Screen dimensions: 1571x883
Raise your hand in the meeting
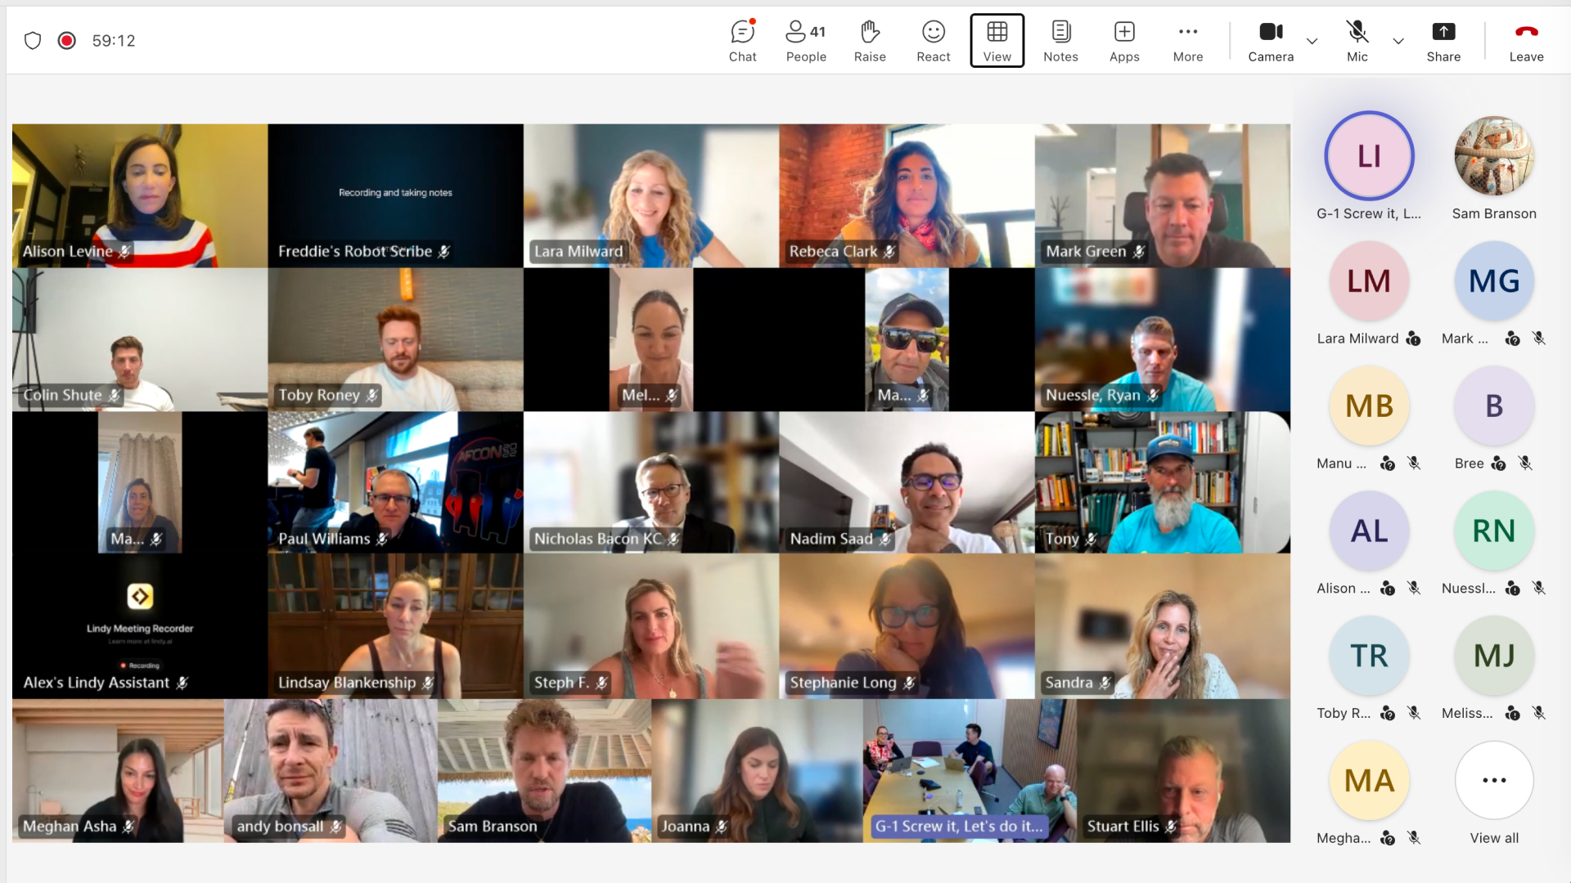point(870,41)
